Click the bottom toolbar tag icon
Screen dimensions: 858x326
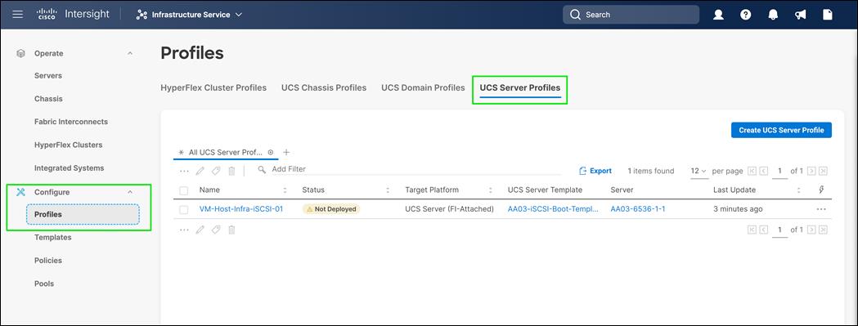point(216,230)
